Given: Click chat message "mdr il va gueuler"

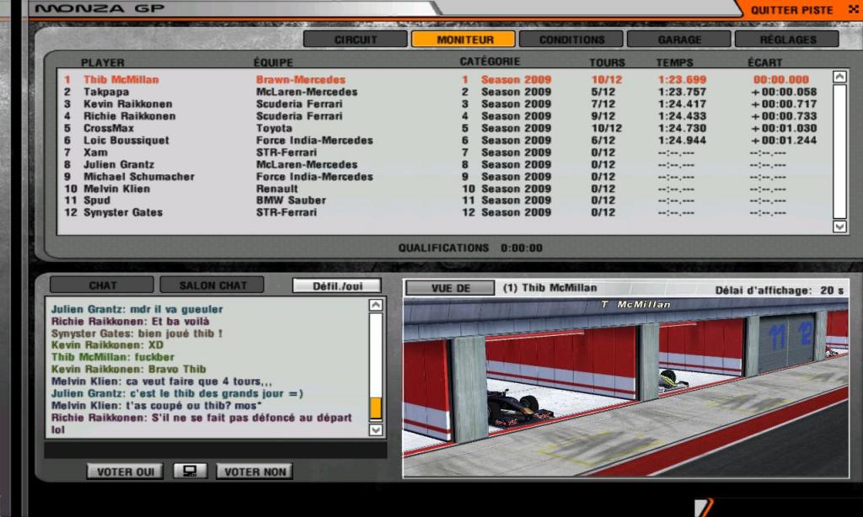Looking at the screenshot, I should point(176,309).
